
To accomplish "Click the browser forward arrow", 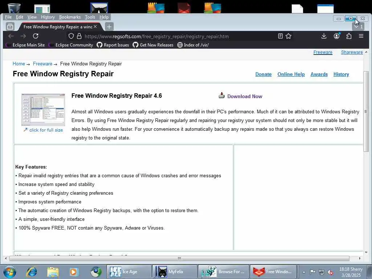I will pyautogui.click(x=23, y=36).
